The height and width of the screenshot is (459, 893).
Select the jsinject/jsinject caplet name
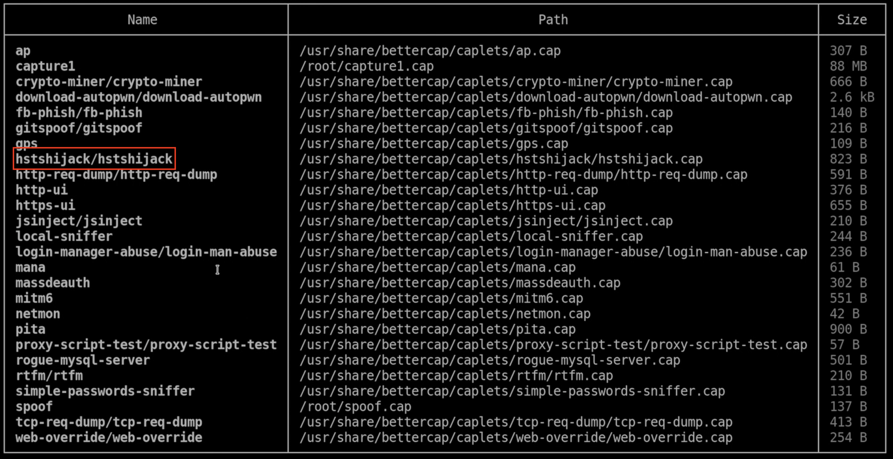click(x=79, y=221)
